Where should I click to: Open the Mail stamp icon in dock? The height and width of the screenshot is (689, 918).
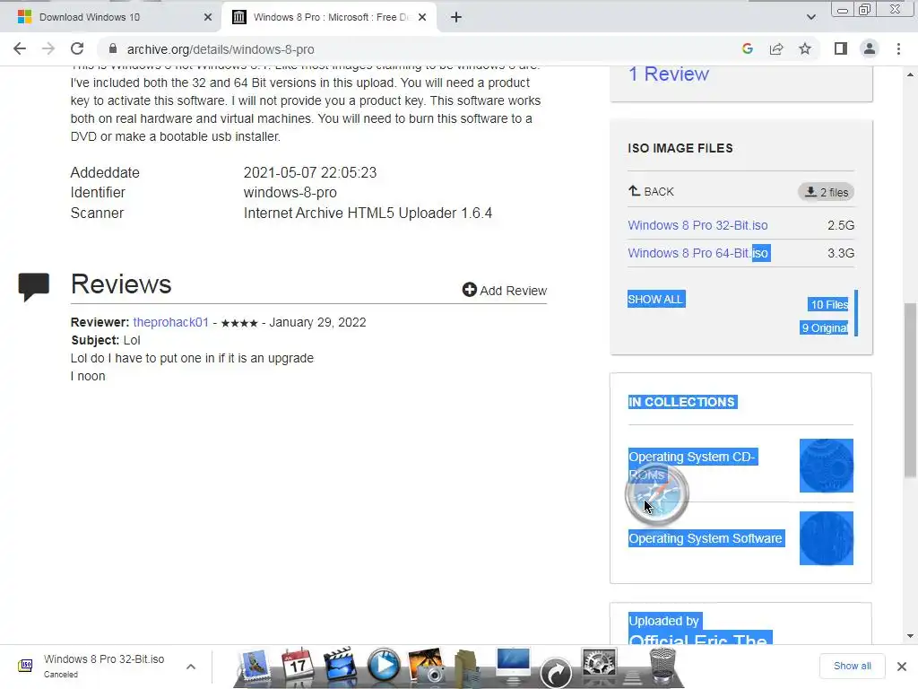click(x=254, y=667)
